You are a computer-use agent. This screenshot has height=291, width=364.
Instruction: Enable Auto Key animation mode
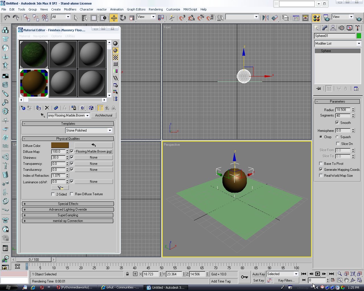258,274
